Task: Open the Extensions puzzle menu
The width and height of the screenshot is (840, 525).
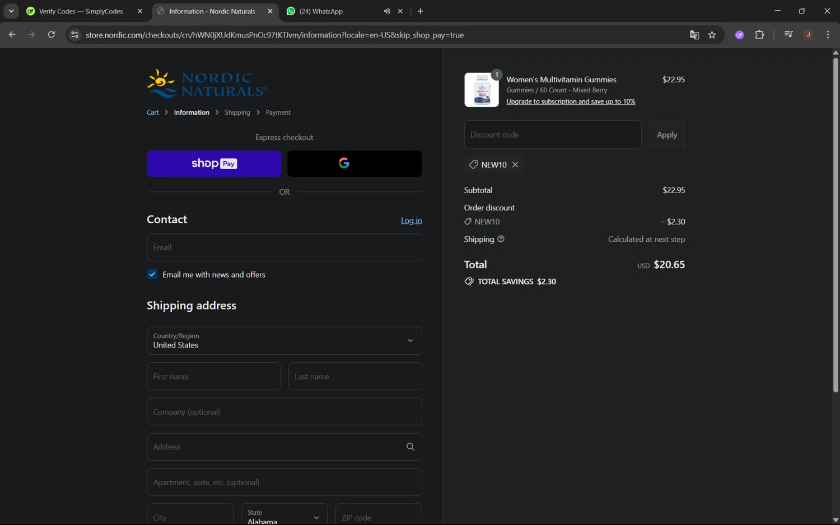Action: (759, 35)
